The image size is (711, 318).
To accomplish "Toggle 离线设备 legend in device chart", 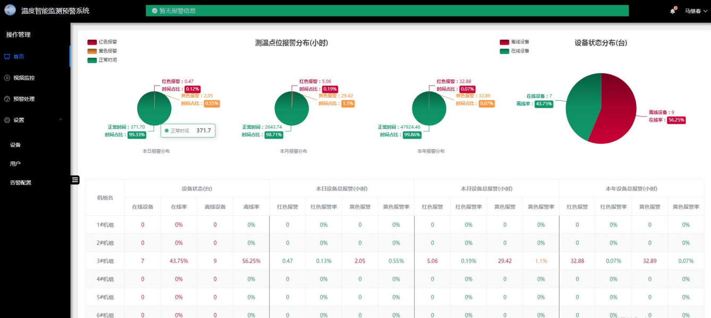I will pos(505,42).
